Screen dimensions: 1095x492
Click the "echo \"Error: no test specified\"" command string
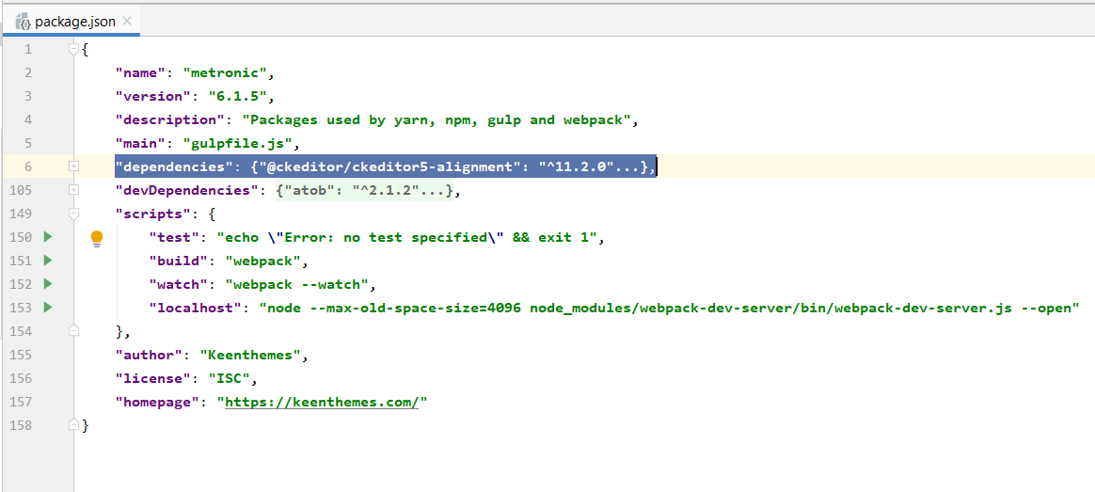coord(405,237)
